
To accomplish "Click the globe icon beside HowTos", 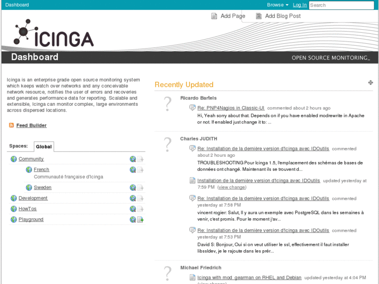I will pos(14,208).
